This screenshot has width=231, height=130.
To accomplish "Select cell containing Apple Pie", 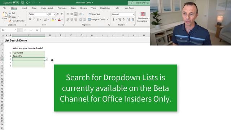I will point(29,56).
